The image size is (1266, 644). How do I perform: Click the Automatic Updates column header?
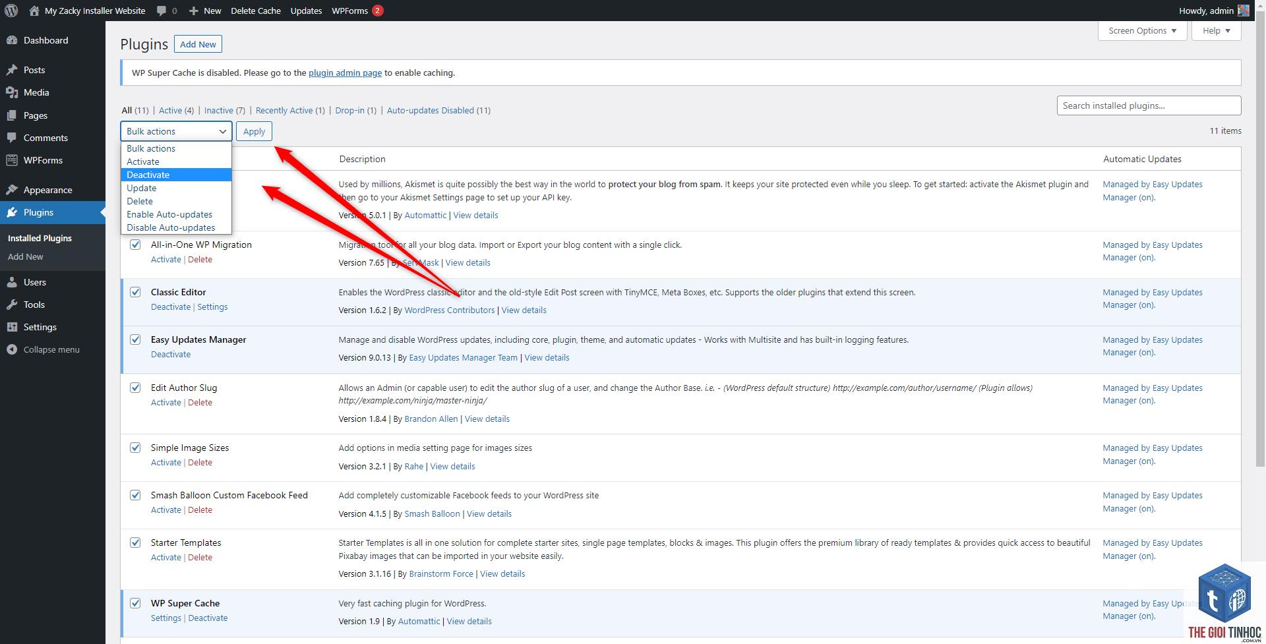point(1142,159)
